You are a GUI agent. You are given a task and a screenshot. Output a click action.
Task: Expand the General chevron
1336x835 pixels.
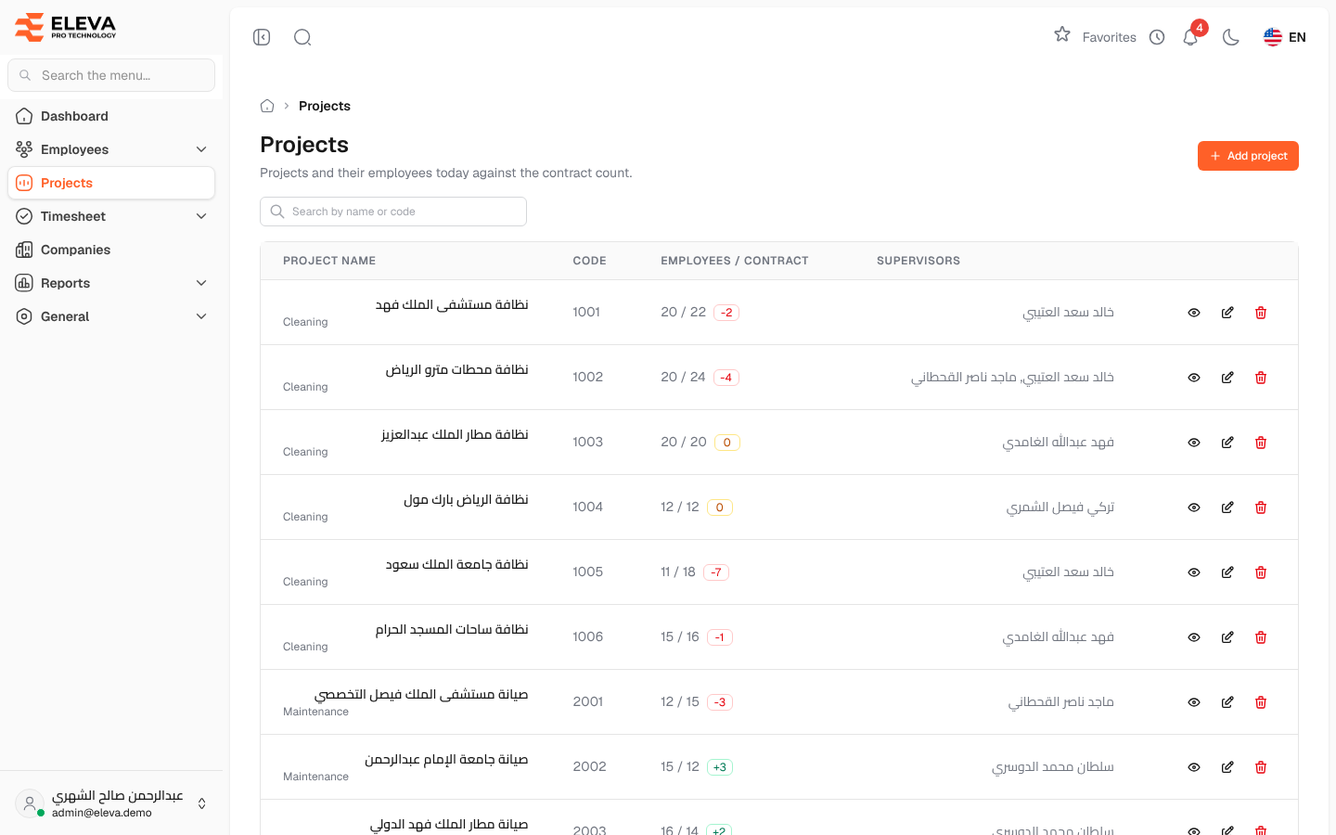(201, 316)
